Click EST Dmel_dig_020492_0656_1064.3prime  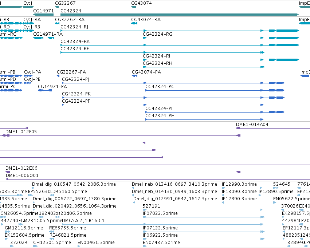point(75,206)
